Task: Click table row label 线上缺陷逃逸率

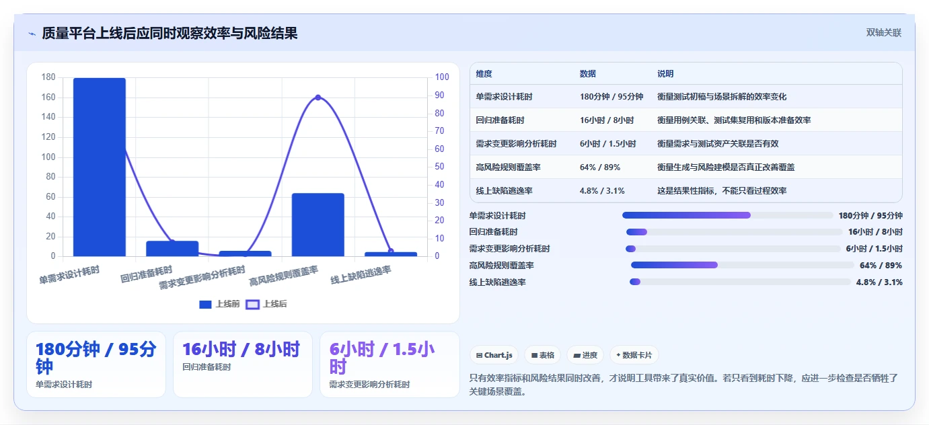Action: point(504,191)
